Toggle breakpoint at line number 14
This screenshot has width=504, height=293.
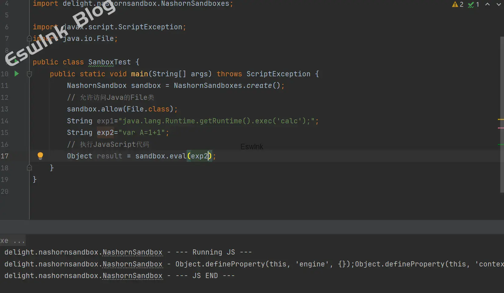coord(5,121)
